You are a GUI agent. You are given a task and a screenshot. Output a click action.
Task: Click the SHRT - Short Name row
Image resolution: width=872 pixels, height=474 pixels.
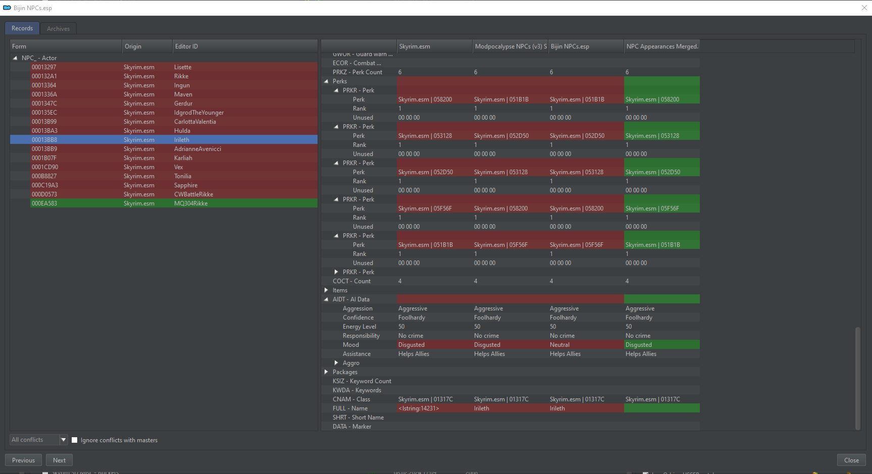pos(510,417)
